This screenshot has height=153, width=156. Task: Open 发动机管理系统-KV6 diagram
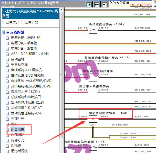point(27,113)
